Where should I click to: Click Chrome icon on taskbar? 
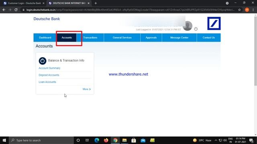point(115,140)
